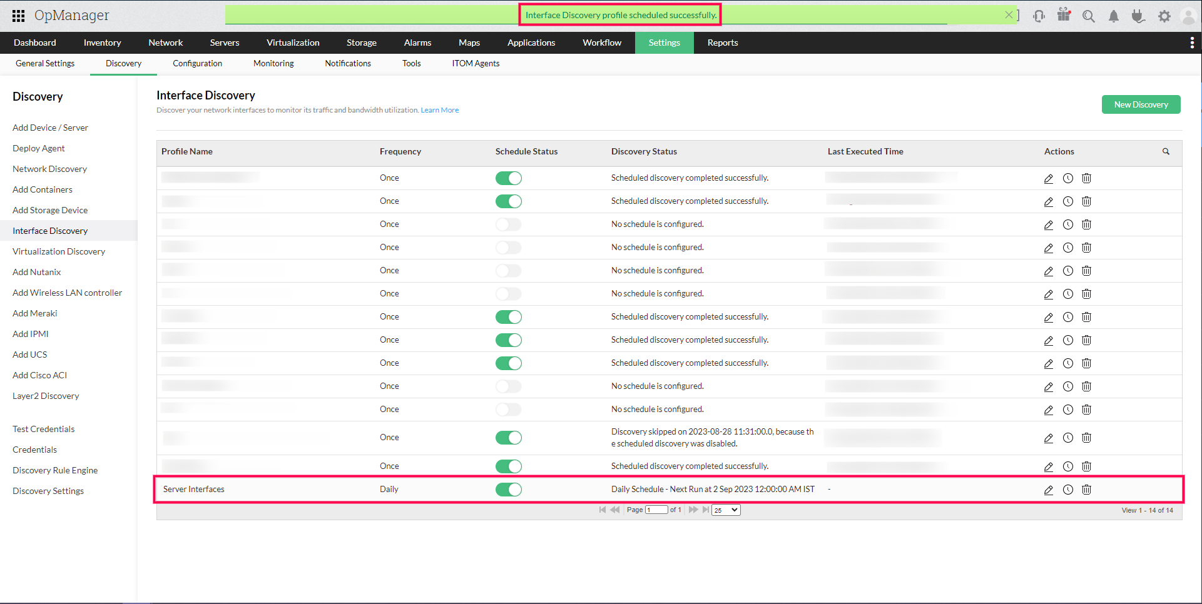The height and width of the screenshot is (604, 1202).
Task: Open the three-dot menu on navigation bar
Action: [1192, 43]
